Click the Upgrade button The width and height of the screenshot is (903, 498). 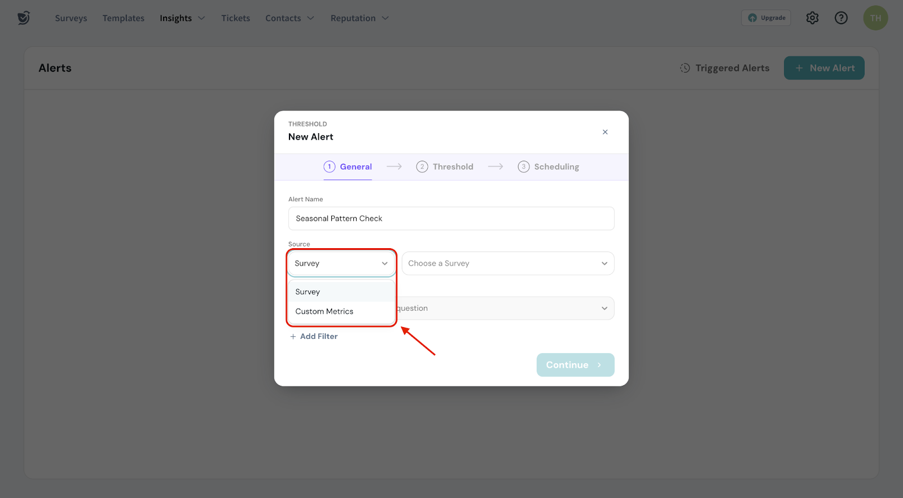[x=766, y=18]
